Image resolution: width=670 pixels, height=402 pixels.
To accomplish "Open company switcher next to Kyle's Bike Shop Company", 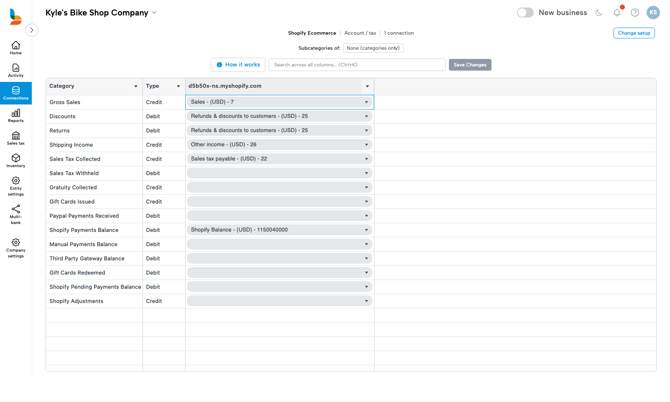I will click(154, 13).
